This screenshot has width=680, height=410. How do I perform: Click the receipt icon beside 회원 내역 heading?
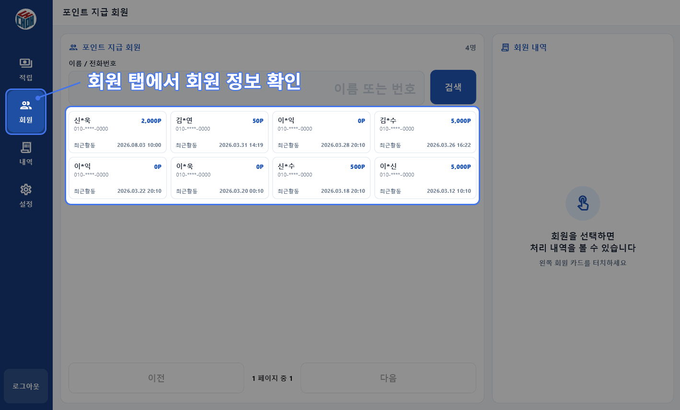tap(505, 47)
